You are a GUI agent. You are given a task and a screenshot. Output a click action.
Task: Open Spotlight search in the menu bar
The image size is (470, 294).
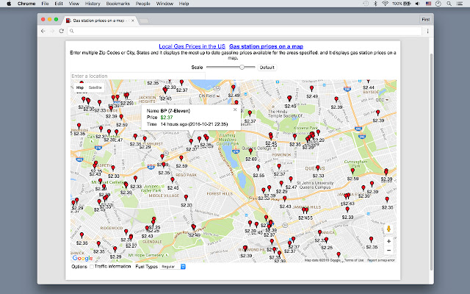click(449, 4)
